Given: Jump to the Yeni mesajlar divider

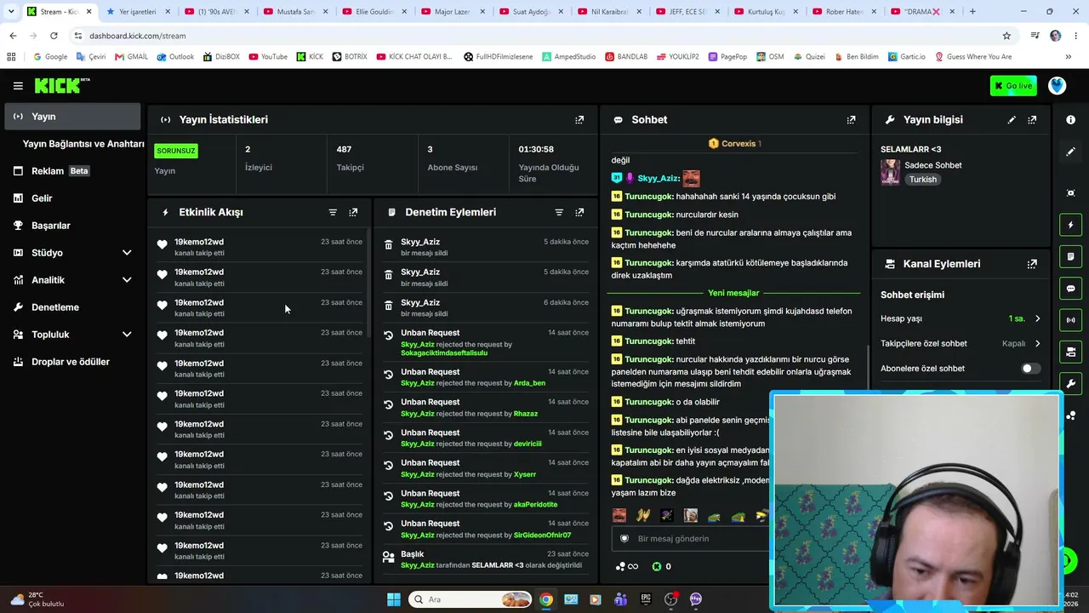Looking at the screenshot, I should [x=733, y=293].
